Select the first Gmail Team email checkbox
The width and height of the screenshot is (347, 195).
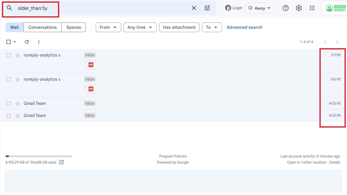click(9, 103)
